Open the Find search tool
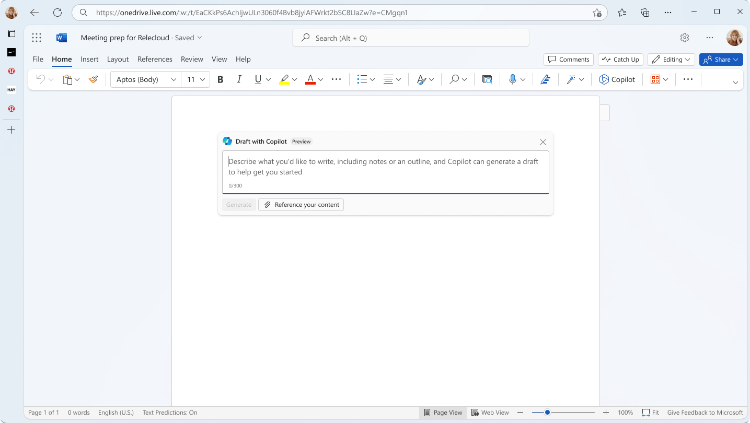 (454, 79)
